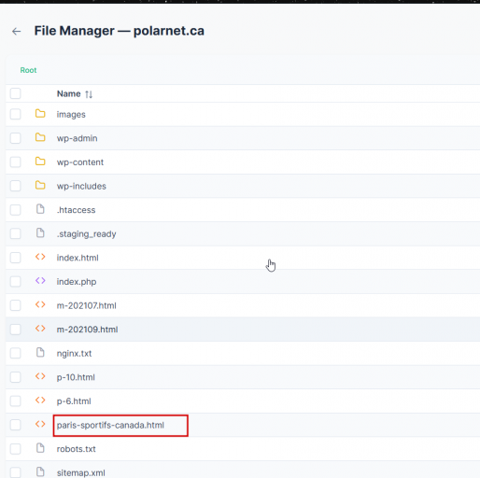Click the code icon next to paris-sportifs-canada.html
The width and height of the screenshot is (480, 478).
(x=40, y=424)
